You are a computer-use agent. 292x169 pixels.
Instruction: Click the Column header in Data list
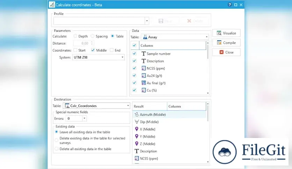pyautogui.click(x=173, y=45)
